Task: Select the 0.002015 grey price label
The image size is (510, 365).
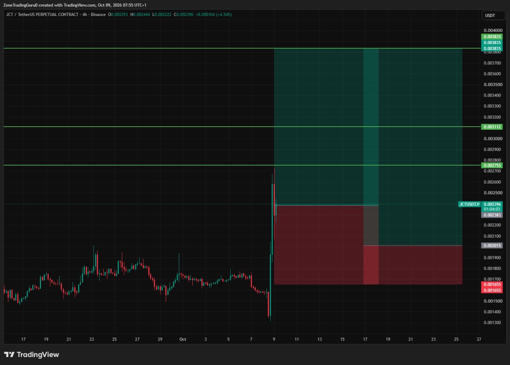Action: [x=492, y=246]
